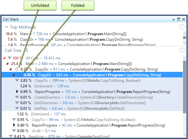Select the GetDirectories 0.8 ms row
The width and height of the screenshot is (188, 139).
(92, 103)
